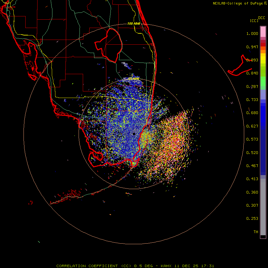The height and width of the screenshot is (268, 268).
Task: Click the black KAMX radar site dot
Action: point(134,134)
